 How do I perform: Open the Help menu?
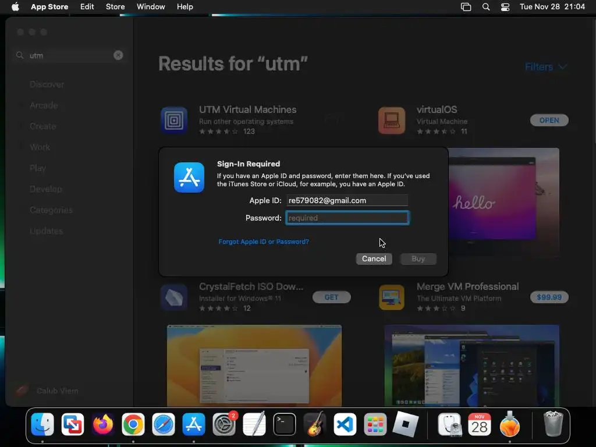[x=185, y=6]
